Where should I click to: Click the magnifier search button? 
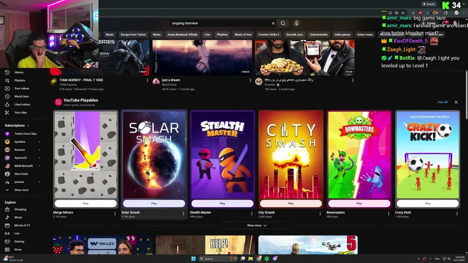coord(283,23)
